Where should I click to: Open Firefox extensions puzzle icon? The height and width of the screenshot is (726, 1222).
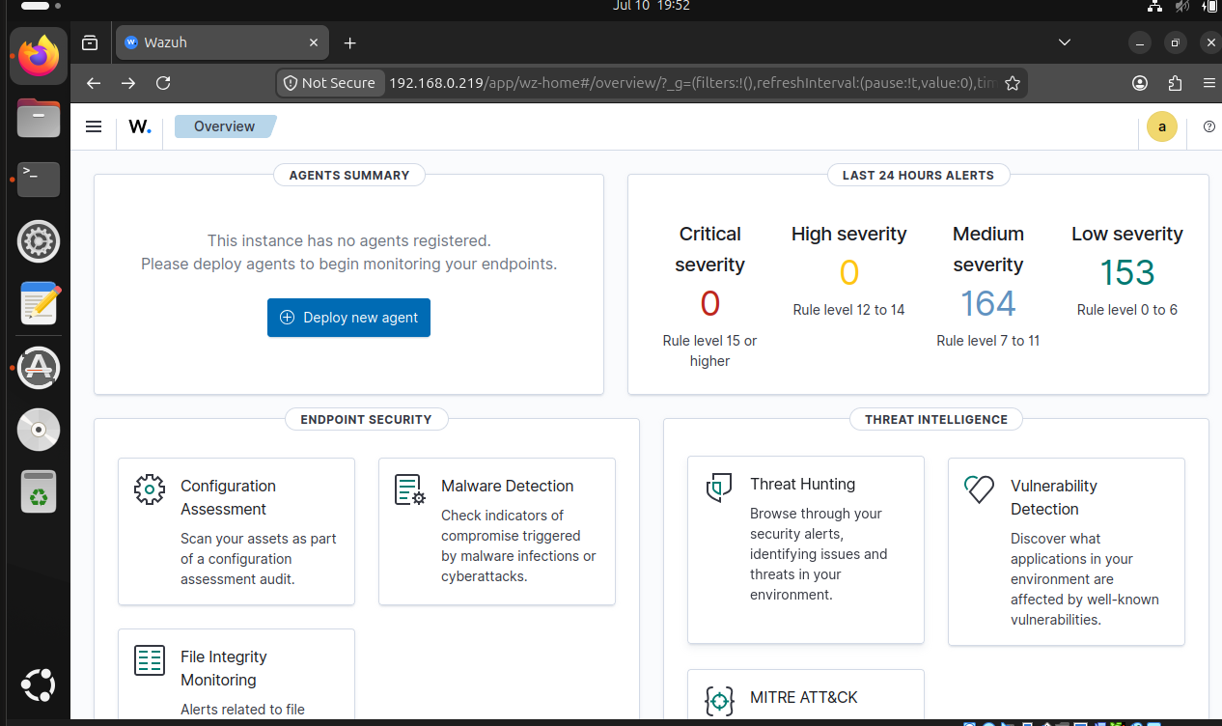[x=1175, y=83]
